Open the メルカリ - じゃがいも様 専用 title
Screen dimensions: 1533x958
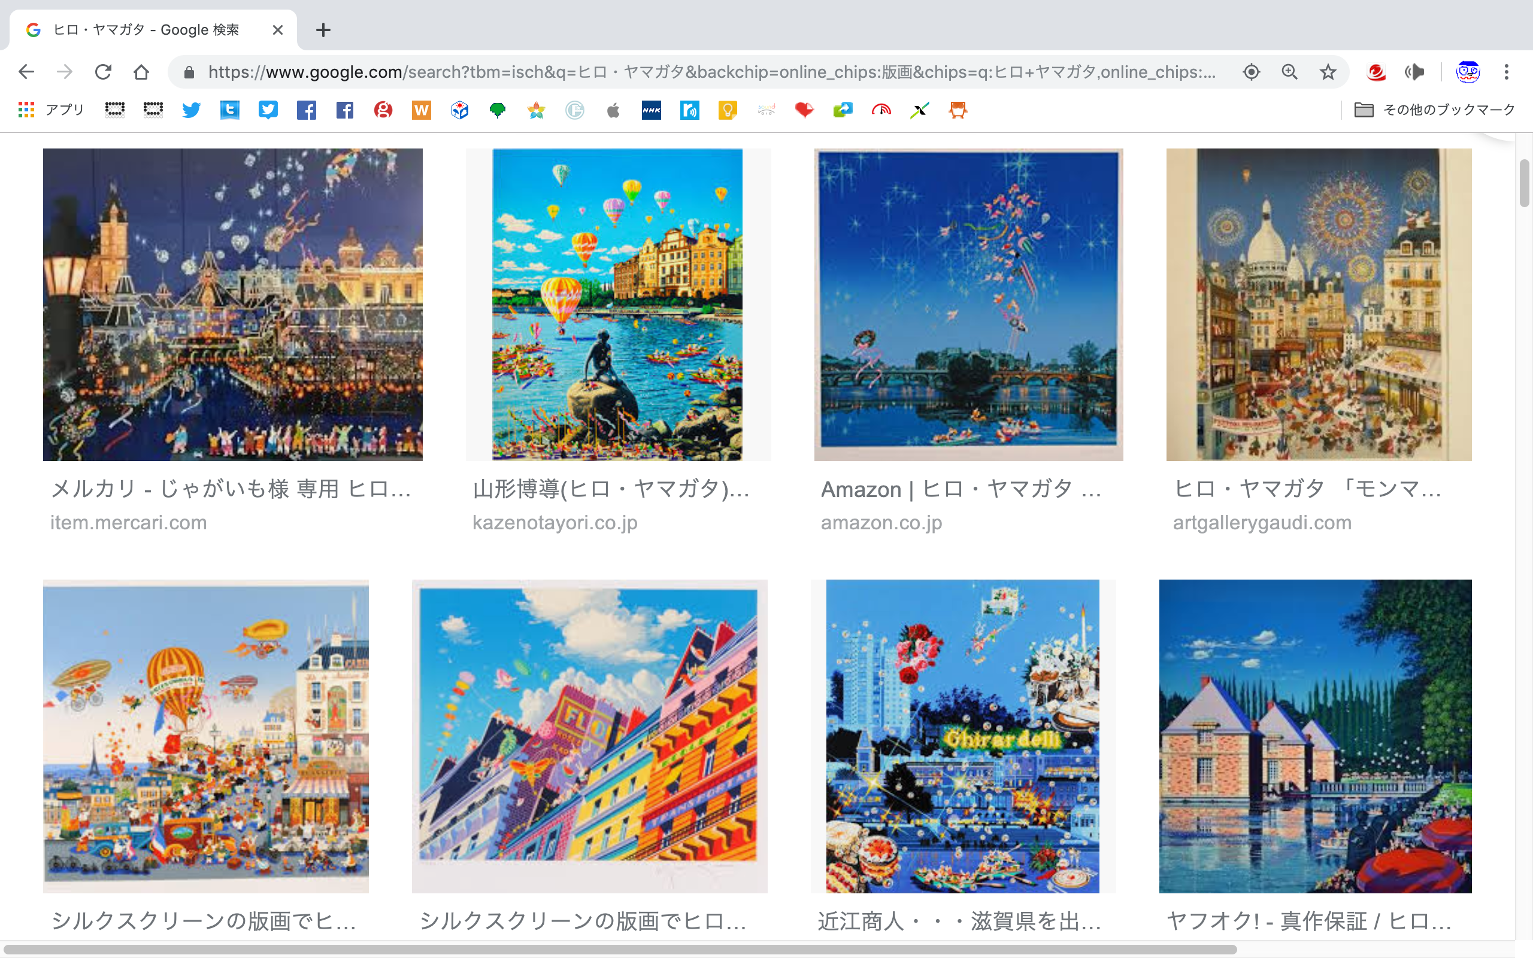(x=231, y=489)
